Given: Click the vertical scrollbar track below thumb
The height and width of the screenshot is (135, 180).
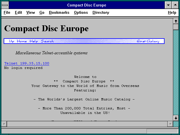Looking at the screenshot, I should point(176,73).
